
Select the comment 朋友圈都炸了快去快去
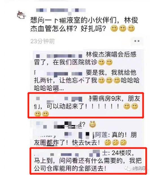point(85,139)
